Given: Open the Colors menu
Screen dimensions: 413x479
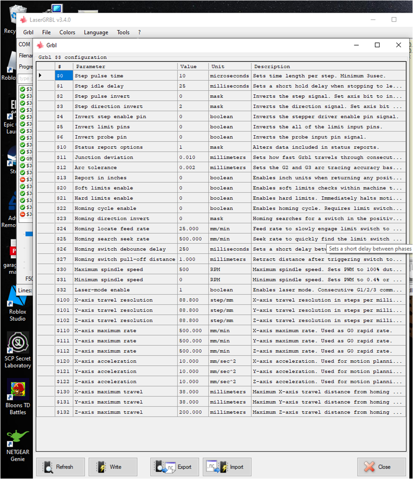Looking at the screenshot, I should (x=67, y=32).
